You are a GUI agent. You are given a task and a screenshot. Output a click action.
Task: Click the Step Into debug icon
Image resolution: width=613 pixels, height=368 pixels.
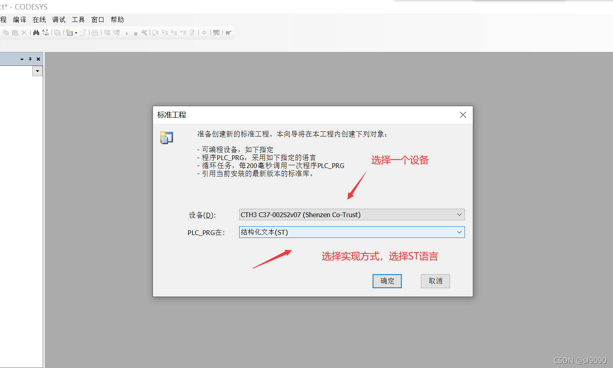tap(165, 33)
